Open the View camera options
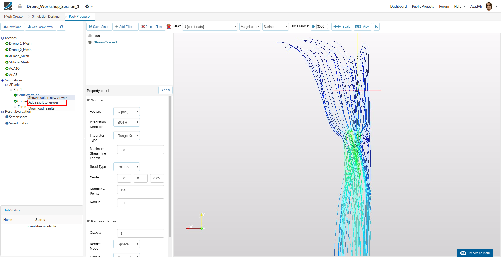501x257 pixels. coord(363,27)
